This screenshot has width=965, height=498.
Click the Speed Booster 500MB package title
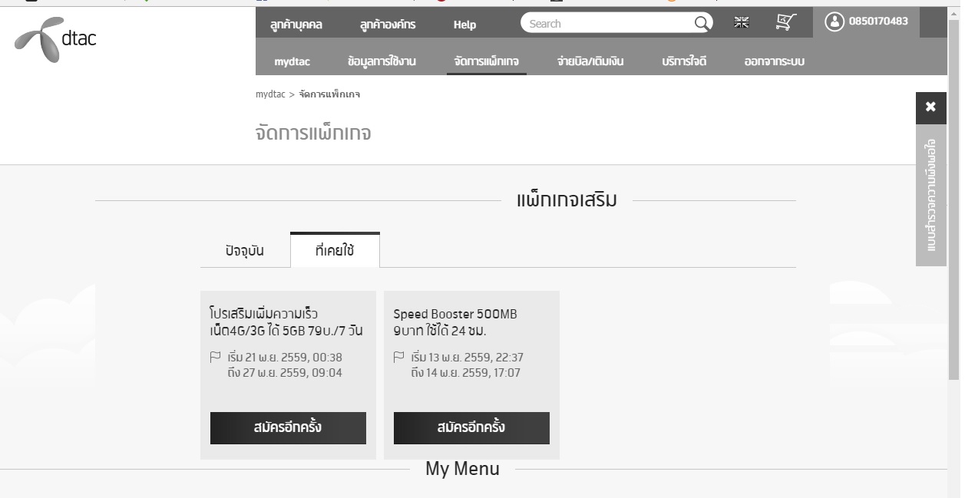point(455,322)
